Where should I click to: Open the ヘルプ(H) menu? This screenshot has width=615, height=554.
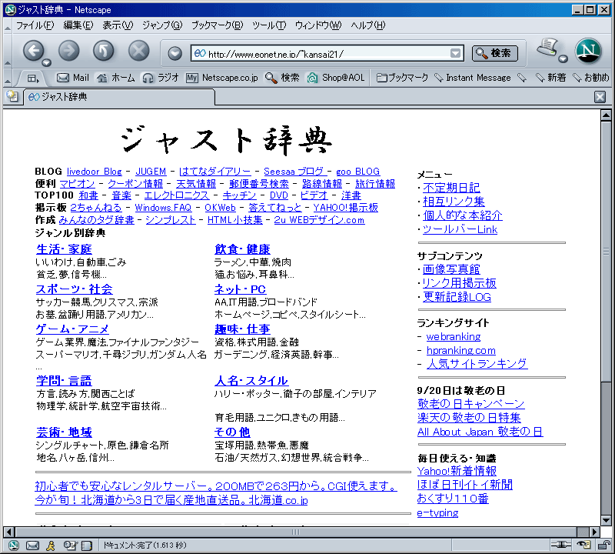click(x=368, y=25)
